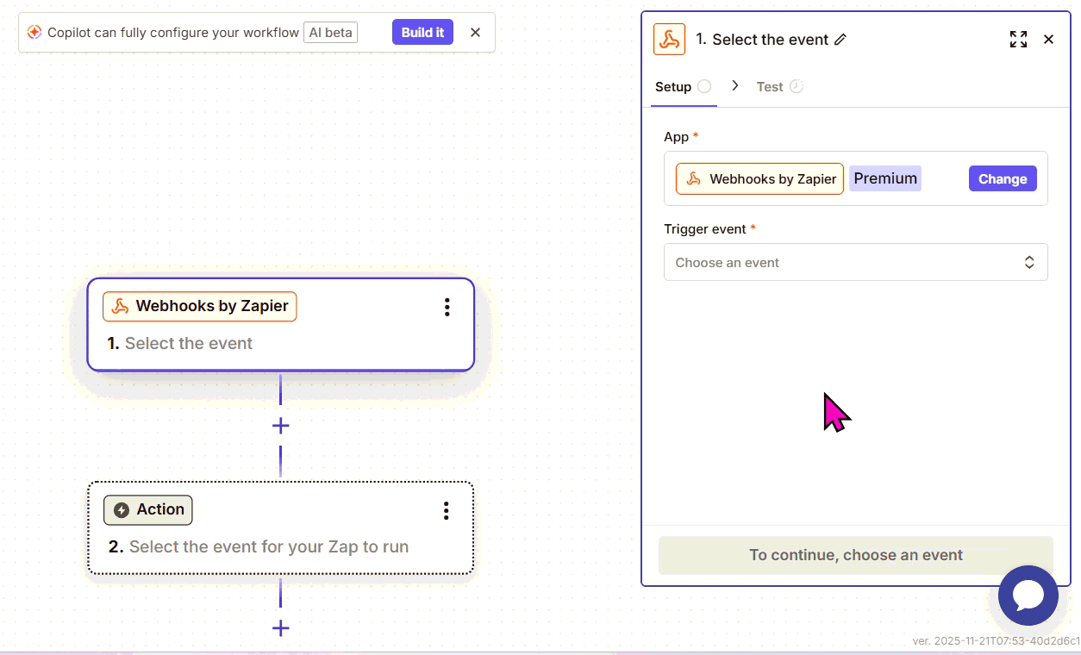Viewport: 1081px width, 655px height.
Task: Expand the side panel to full screen
Action: tap(1018, 40)
